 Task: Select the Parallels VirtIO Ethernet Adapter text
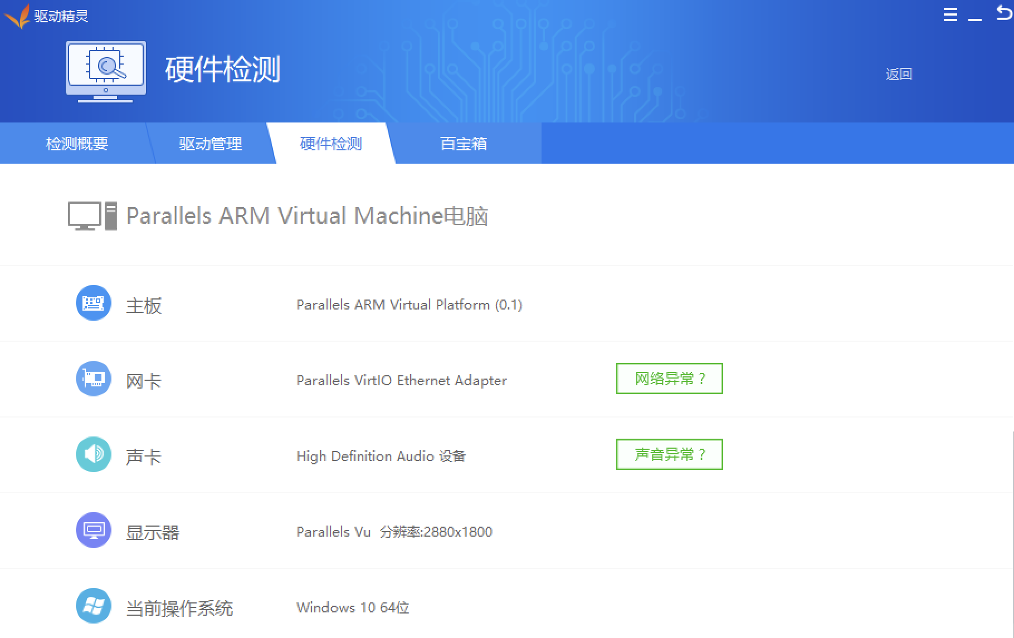point(401,380)
